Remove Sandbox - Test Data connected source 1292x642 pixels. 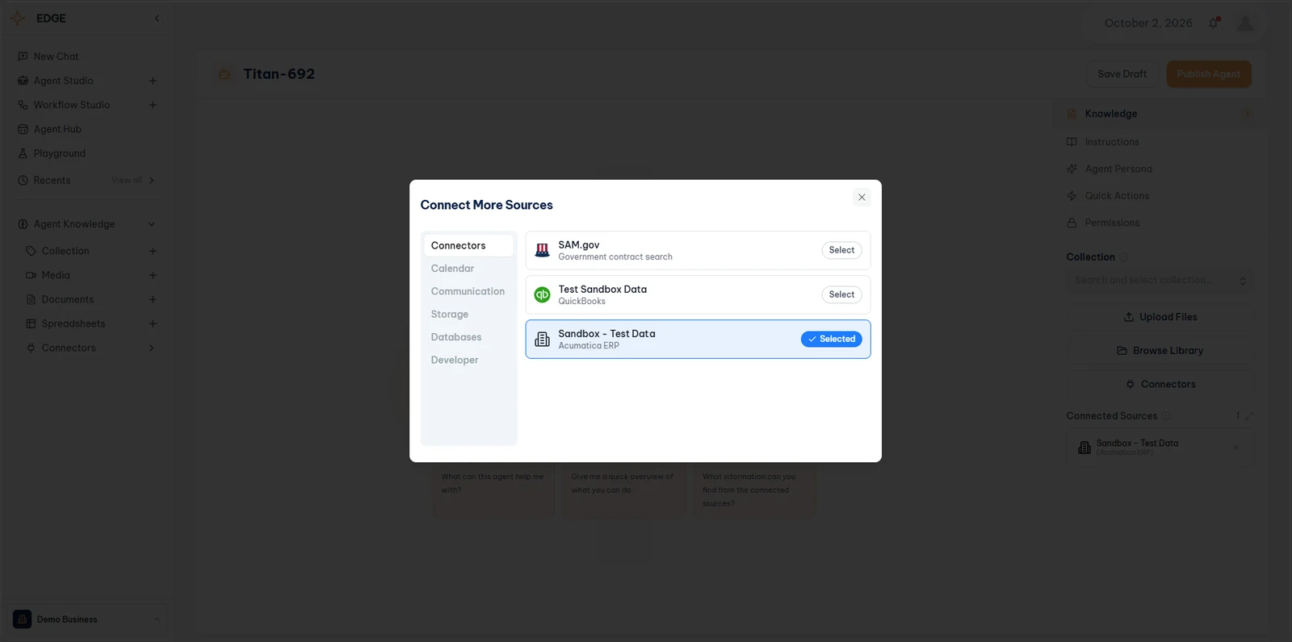(1235, 448)
